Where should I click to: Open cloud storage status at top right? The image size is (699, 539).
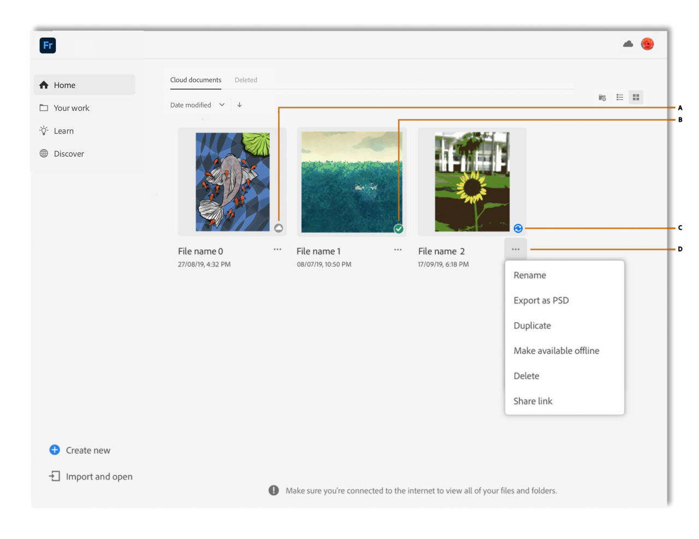pyautogui.click(x=627, y=44)
